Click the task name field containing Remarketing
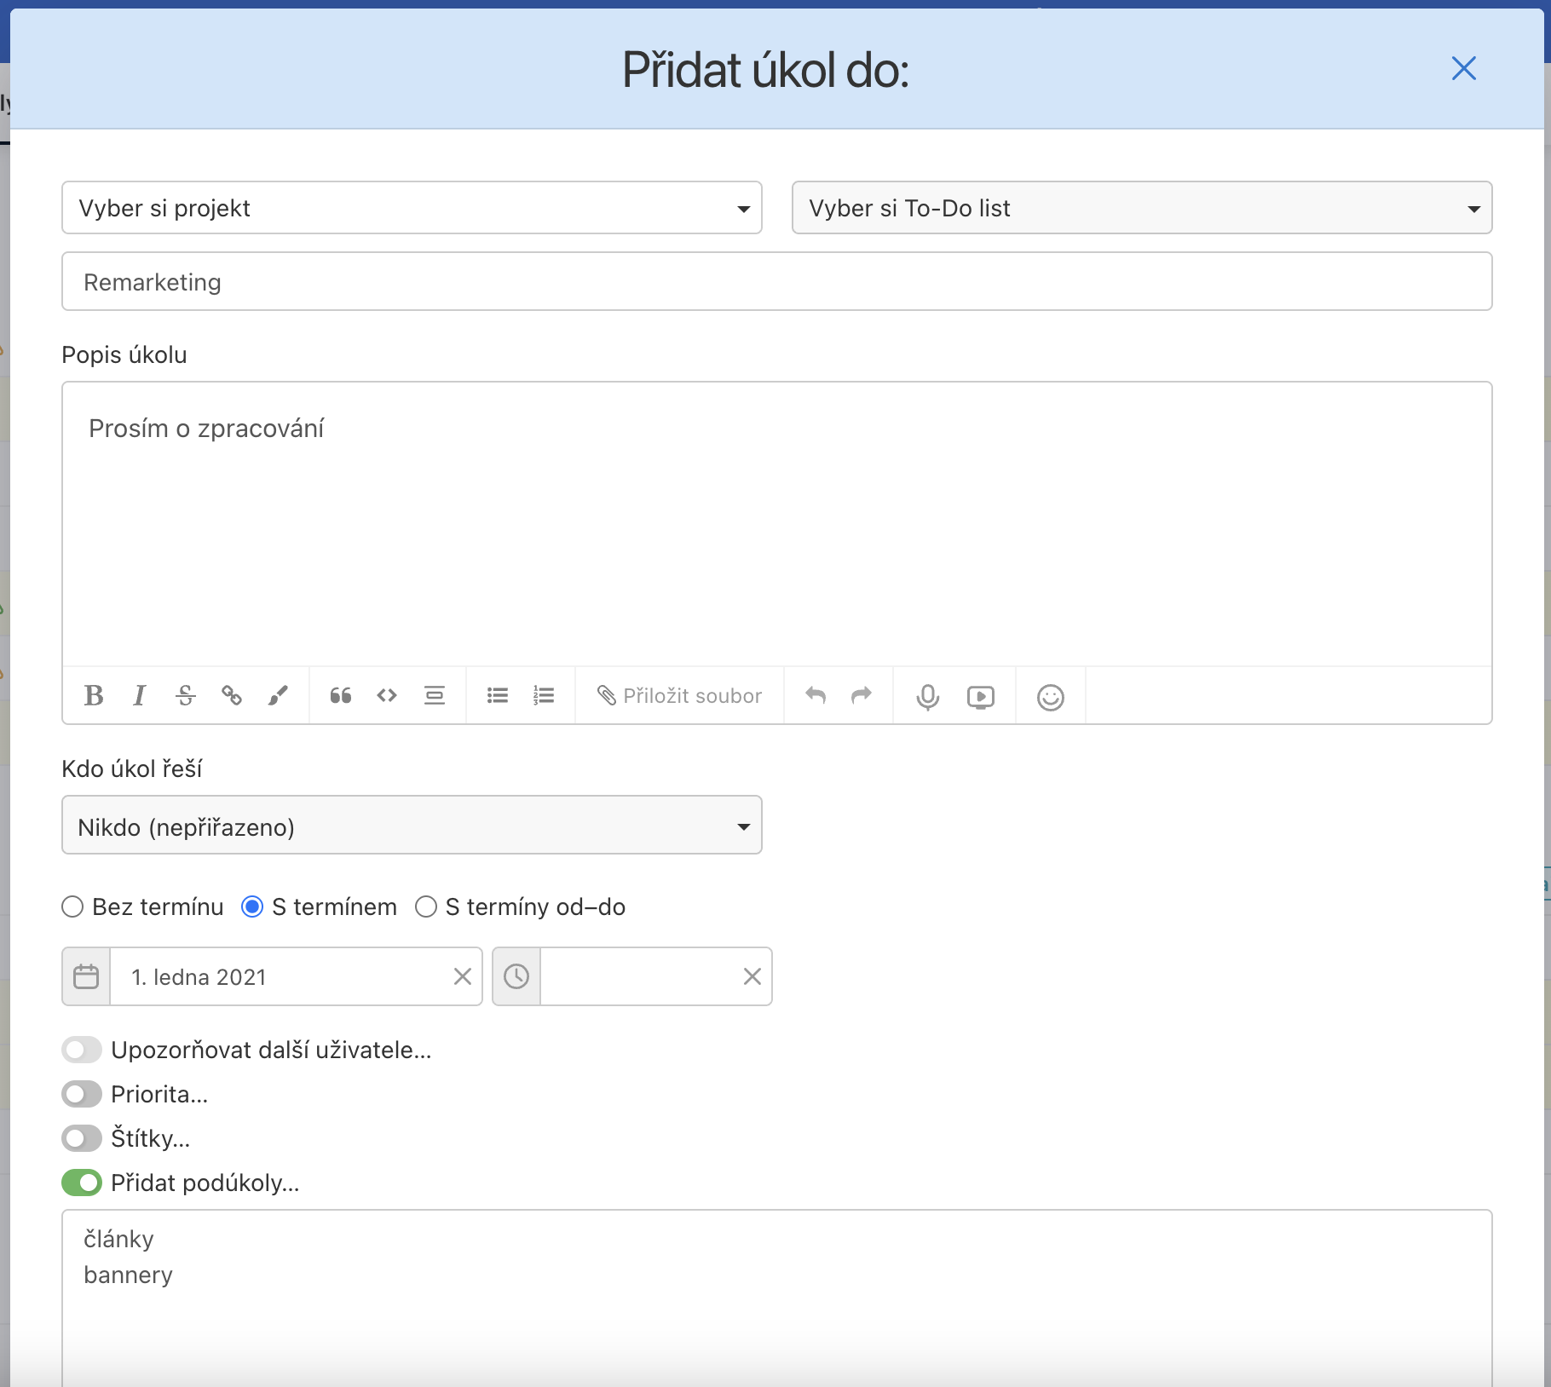The image size is (1551, 1387). click(x=777, y=281)
